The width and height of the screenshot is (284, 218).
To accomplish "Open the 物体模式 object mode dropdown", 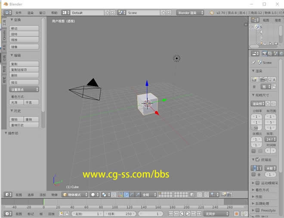I will pos(74,195).
